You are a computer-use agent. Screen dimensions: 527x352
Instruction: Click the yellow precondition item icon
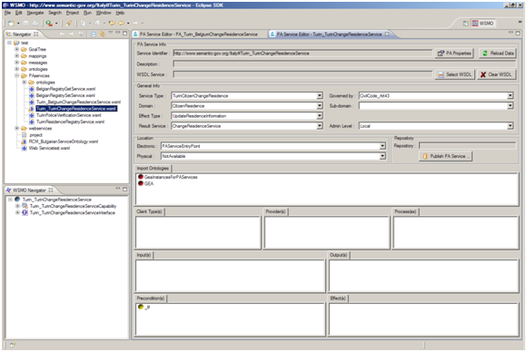141,307
